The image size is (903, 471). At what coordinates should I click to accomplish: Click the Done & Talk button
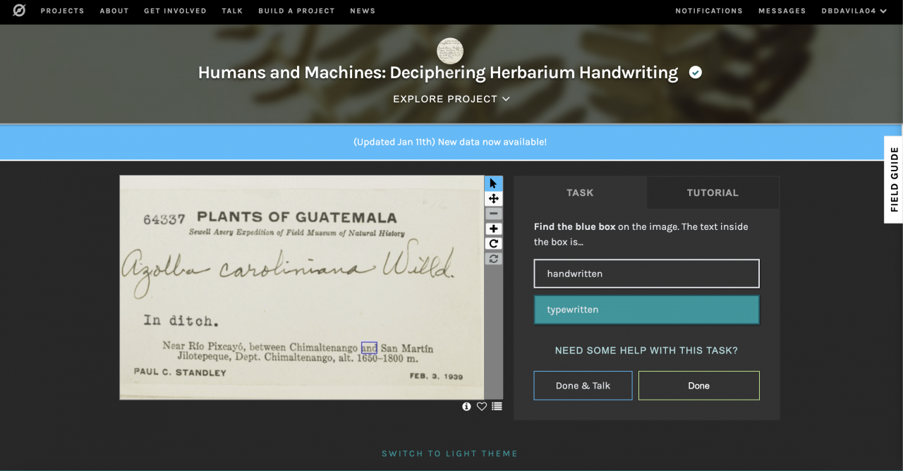pos(583,386)
